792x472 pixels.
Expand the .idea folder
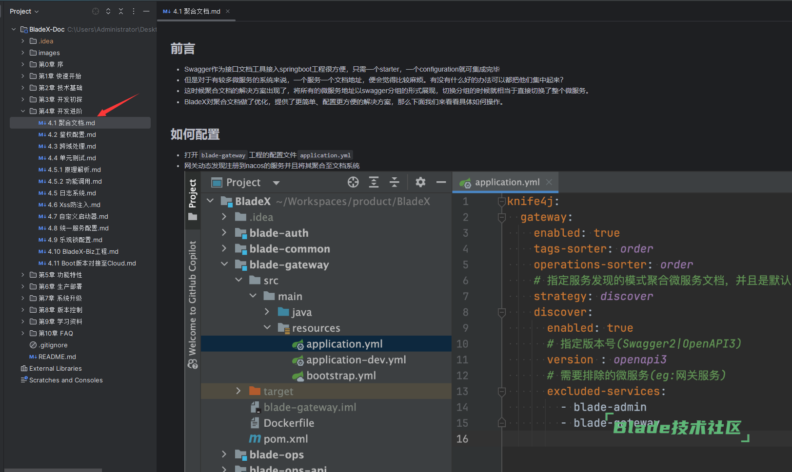(x=22, y=41)
